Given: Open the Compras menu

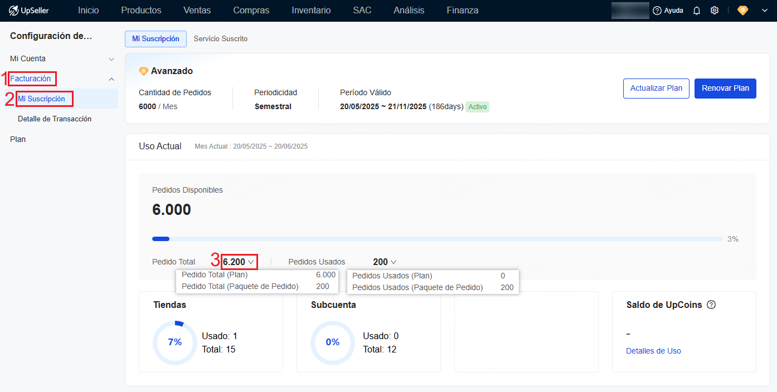Looking at the screenshot, I should [251, 11].
